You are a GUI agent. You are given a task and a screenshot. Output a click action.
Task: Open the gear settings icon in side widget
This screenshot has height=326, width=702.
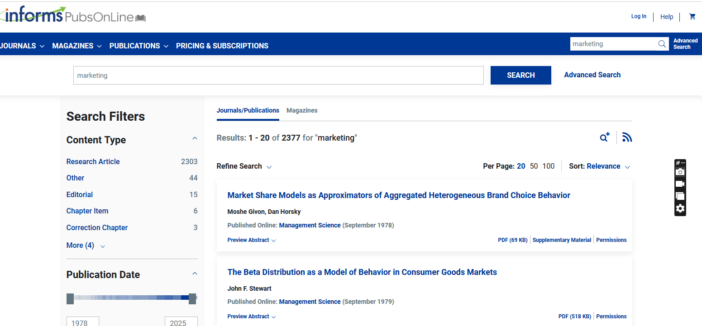[680, 208]
